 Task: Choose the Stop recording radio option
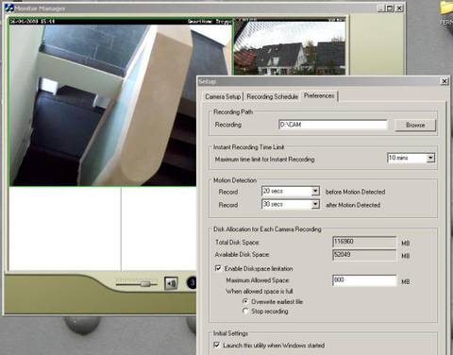(245, 311)
